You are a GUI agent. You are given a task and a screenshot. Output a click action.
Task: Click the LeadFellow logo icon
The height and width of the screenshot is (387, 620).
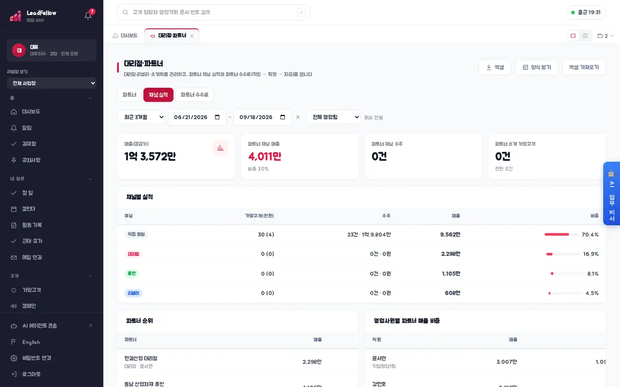point(16,16)
